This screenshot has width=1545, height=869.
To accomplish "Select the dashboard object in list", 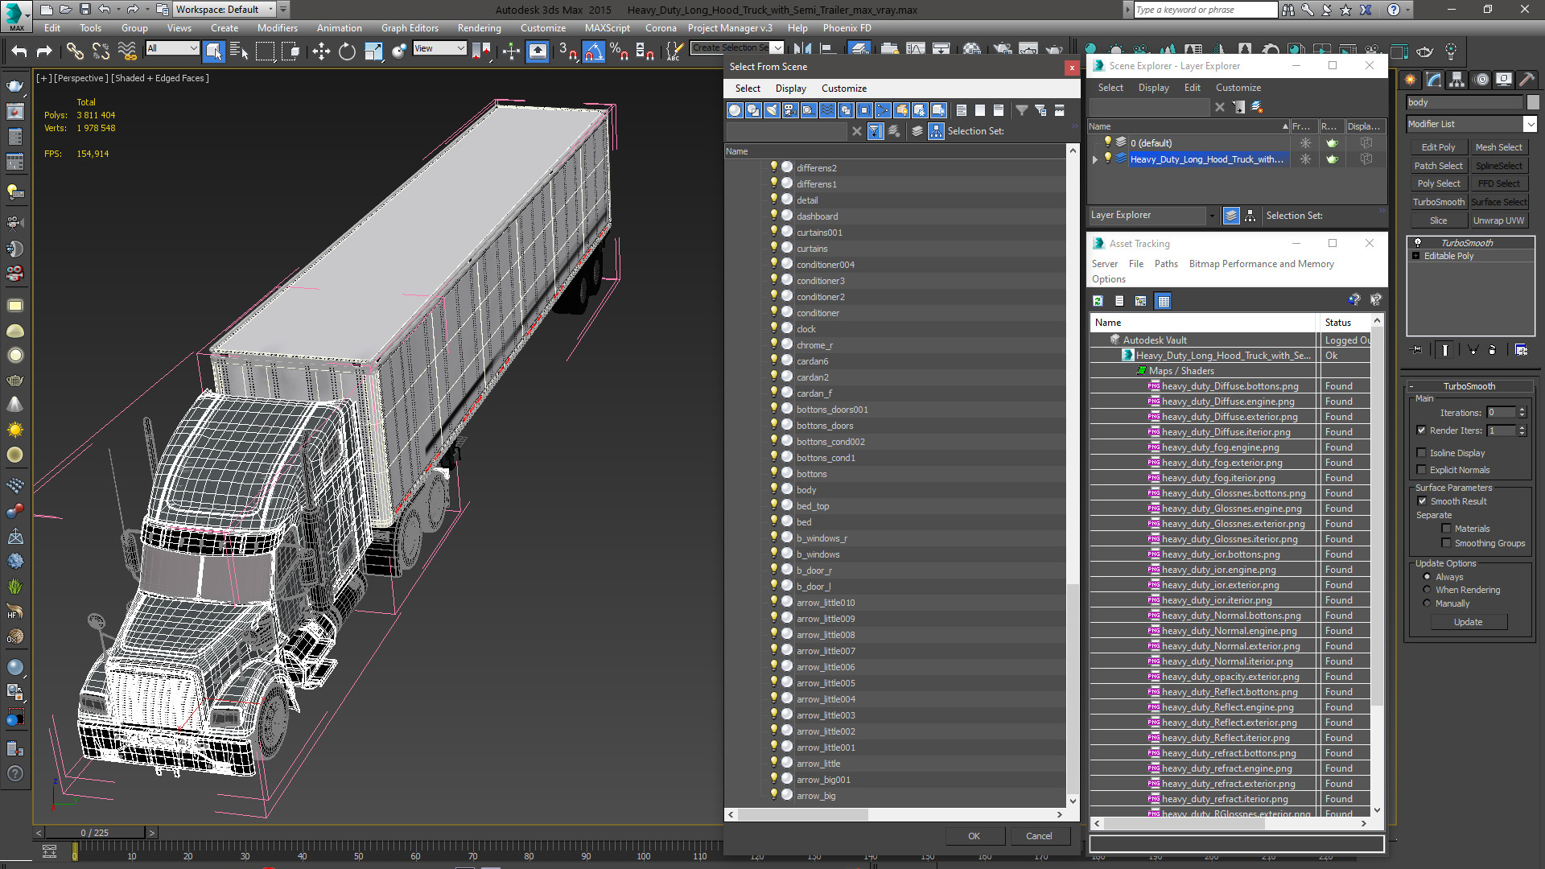I will tap(817, 216).
